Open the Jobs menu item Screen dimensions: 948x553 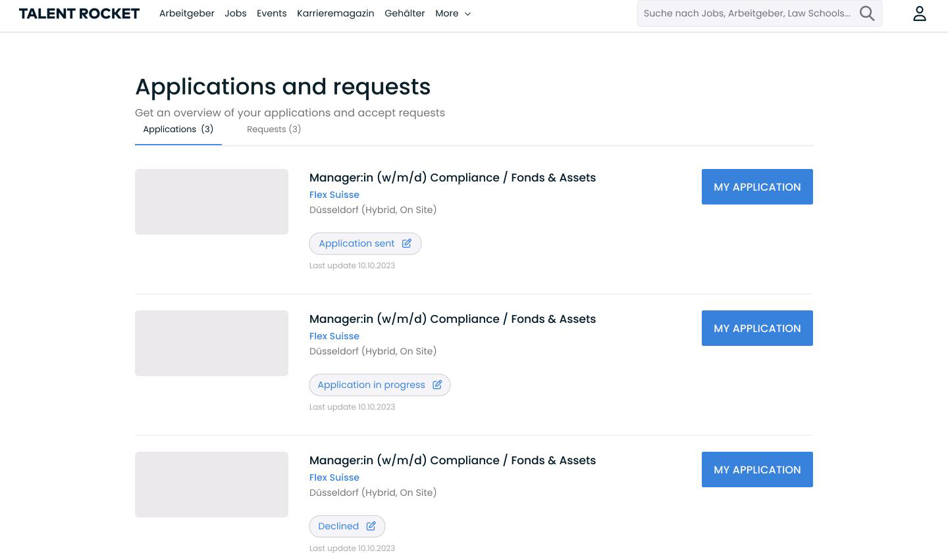(236, 13)
